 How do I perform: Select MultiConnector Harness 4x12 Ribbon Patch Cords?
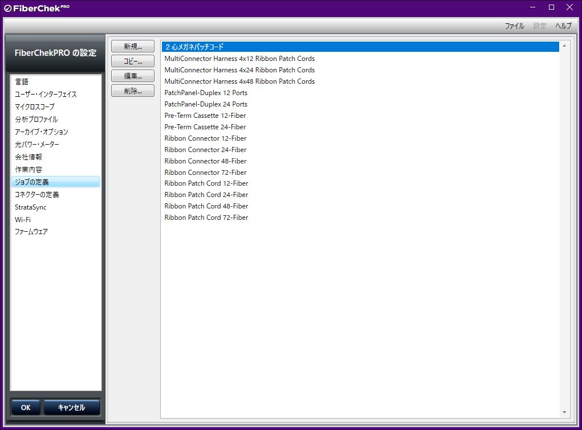click(x=360, y=59)
